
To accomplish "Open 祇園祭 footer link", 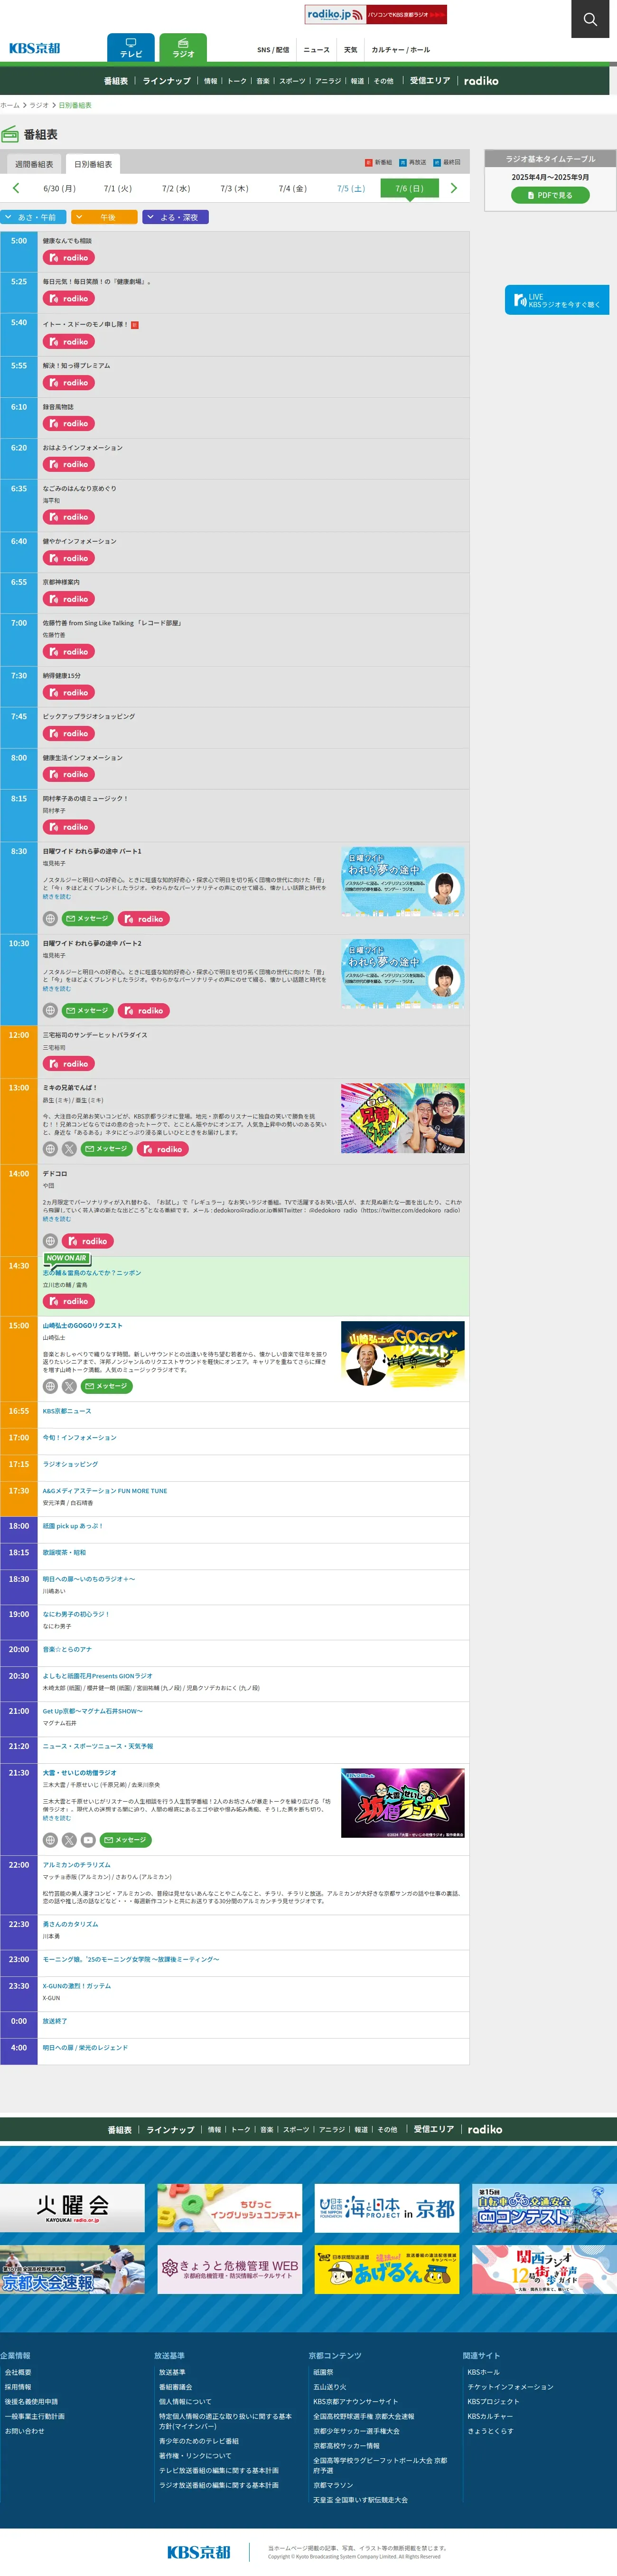I will pos(323,2372).
